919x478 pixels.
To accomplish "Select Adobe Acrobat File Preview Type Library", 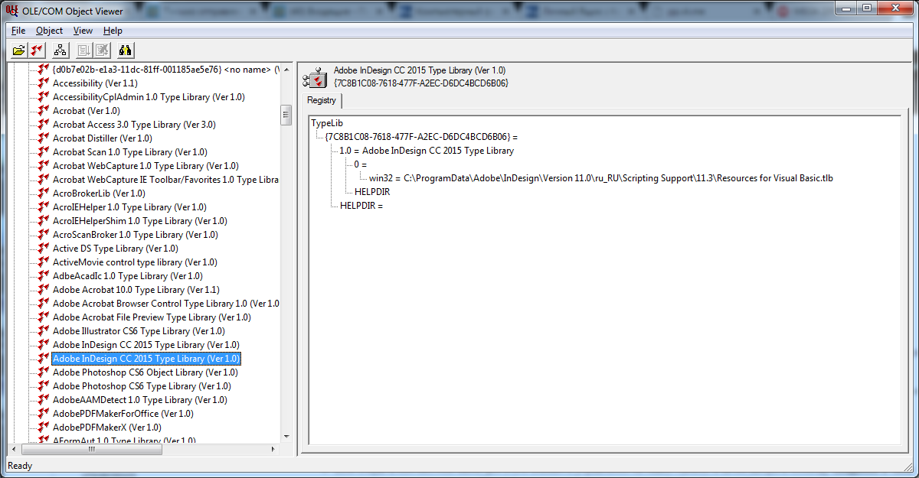I will pyautogui.click(x=152, y=317).
